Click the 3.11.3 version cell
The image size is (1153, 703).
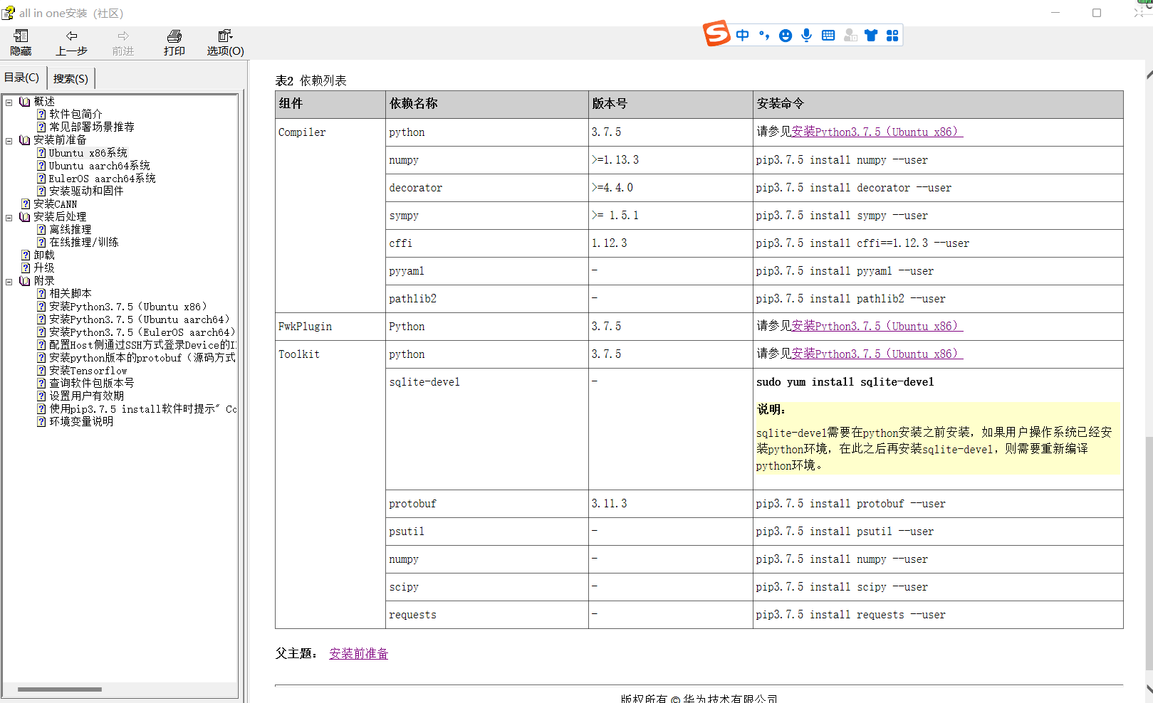tap(671, 504)
